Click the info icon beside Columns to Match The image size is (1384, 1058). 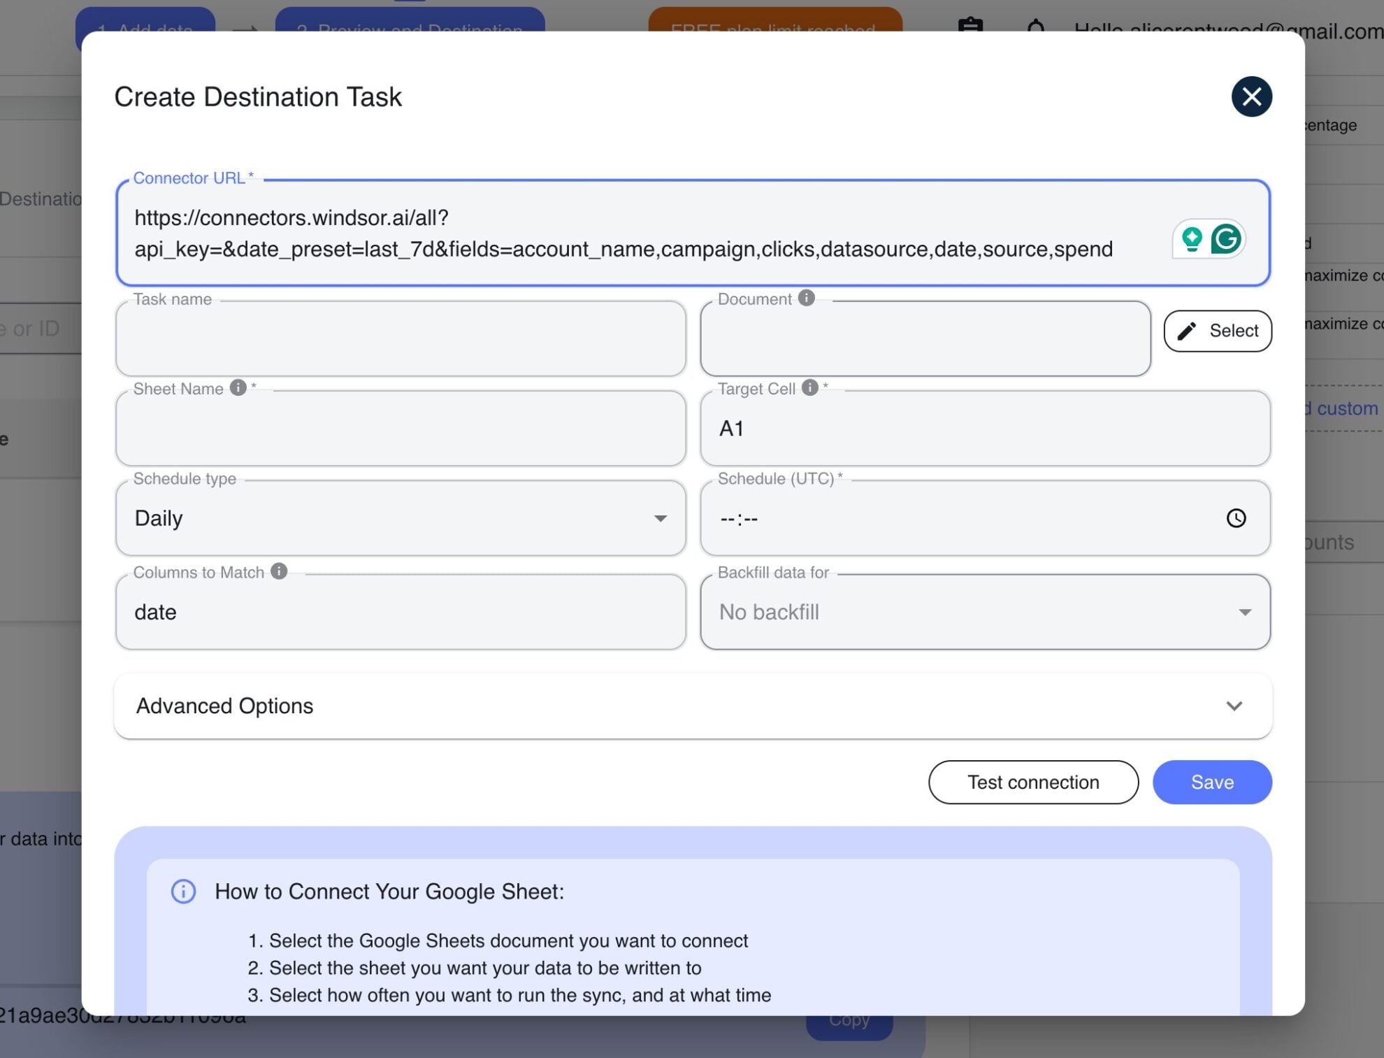[279, 571]
